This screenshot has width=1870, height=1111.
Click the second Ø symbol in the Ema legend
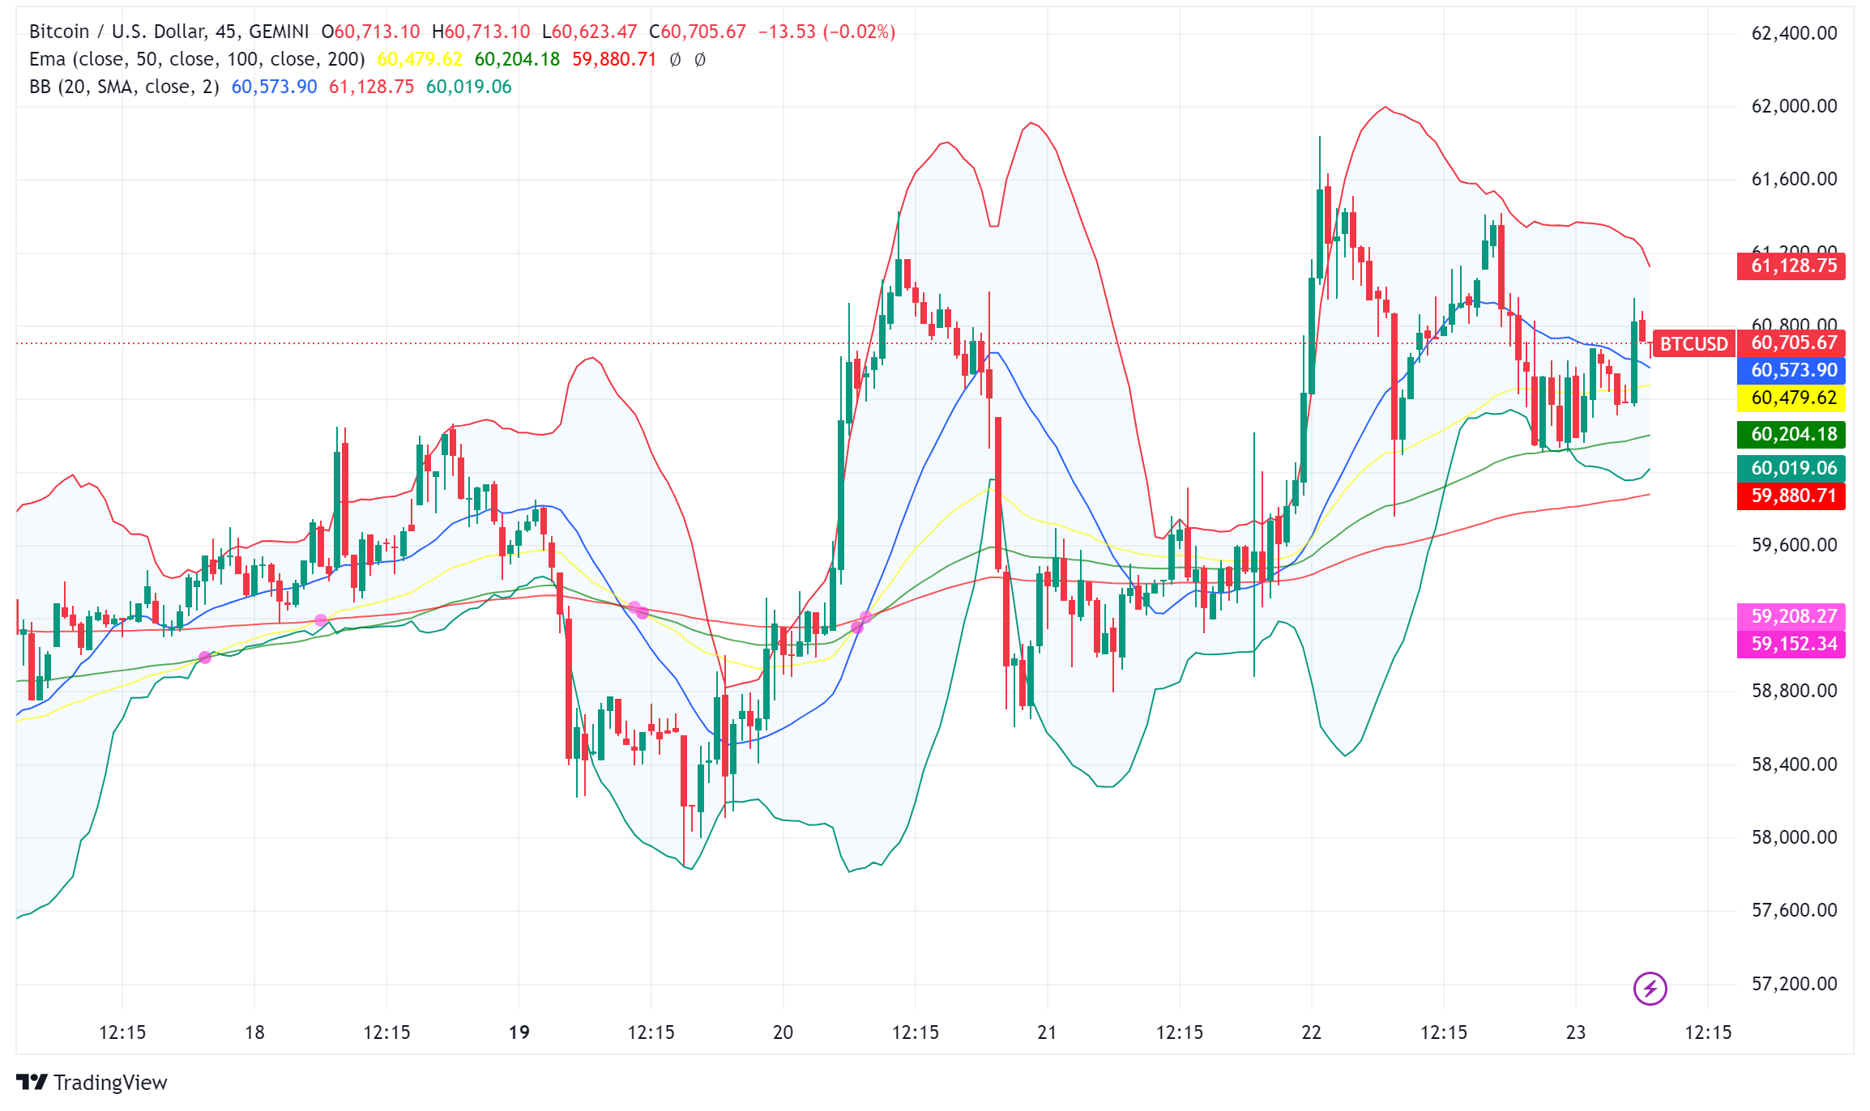click(702, 58)
